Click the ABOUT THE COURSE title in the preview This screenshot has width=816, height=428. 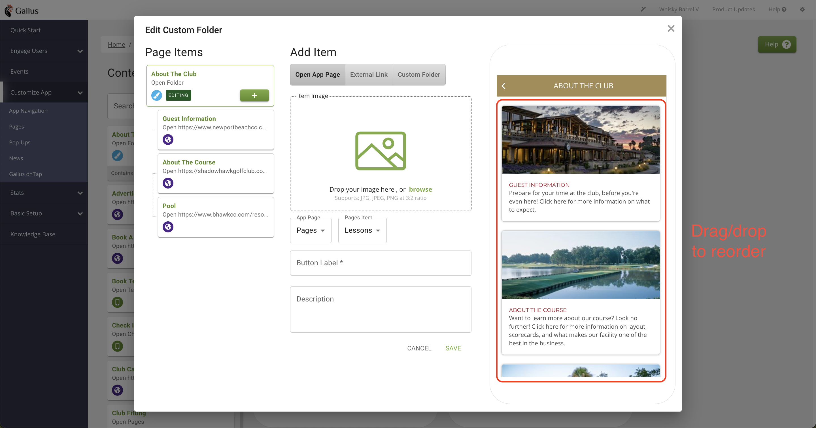click(537, 310)
